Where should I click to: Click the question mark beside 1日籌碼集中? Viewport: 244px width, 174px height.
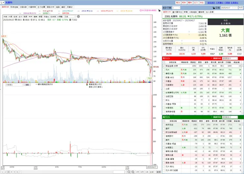coord(189,32)
